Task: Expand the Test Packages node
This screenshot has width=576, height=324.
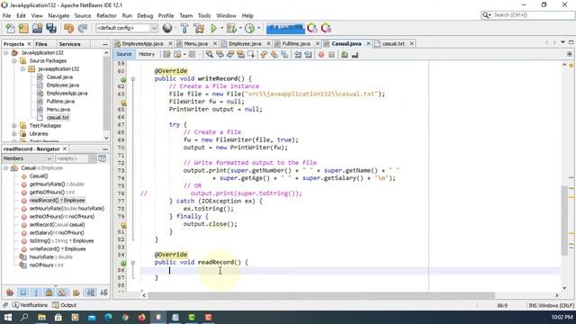Action: (14, 126)
